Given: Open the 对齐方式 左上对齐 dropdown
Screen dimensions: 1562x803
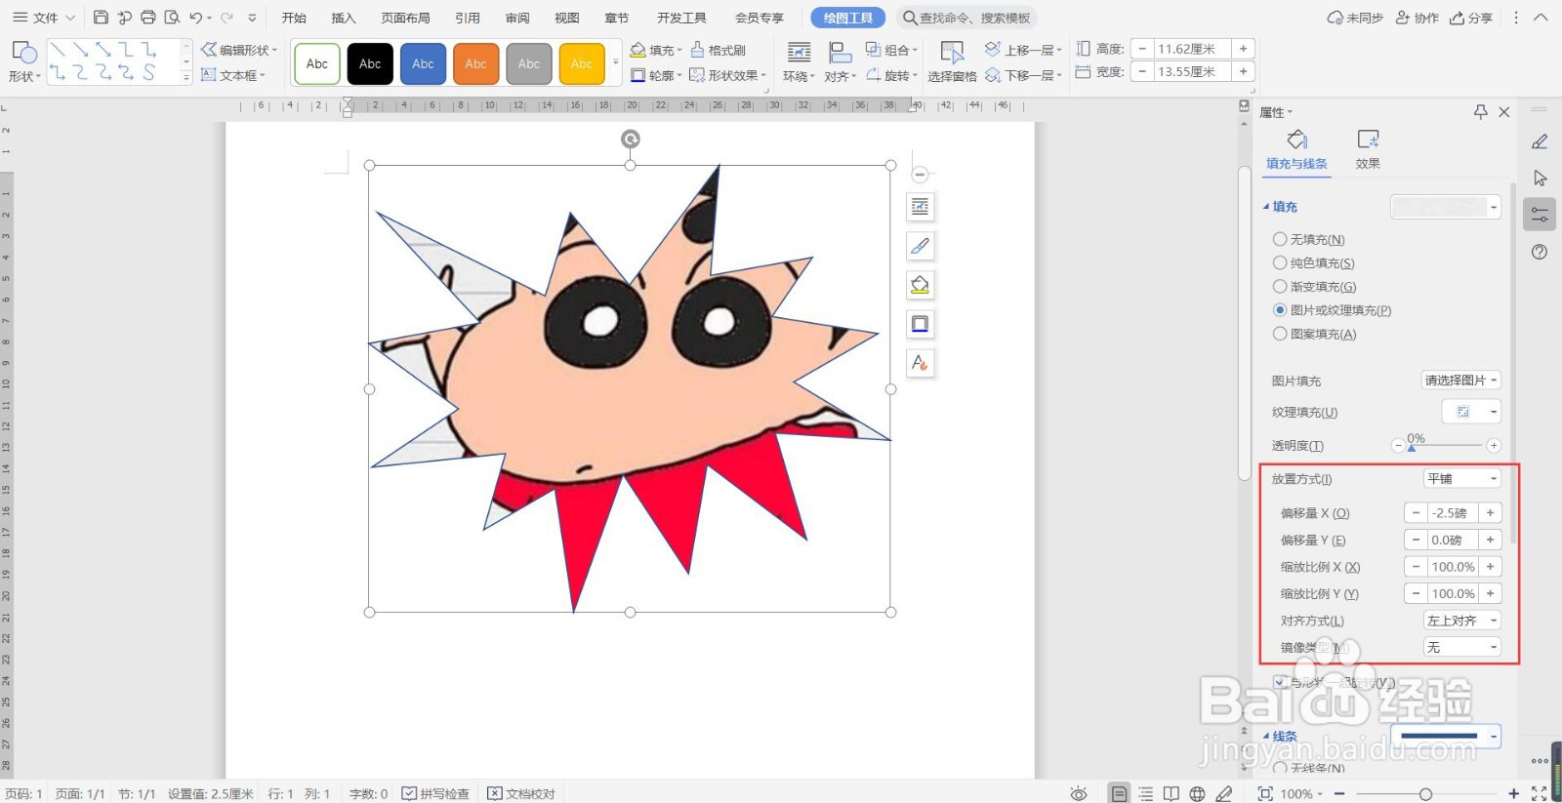Looking at the screenshot, I should [1461, 620].
